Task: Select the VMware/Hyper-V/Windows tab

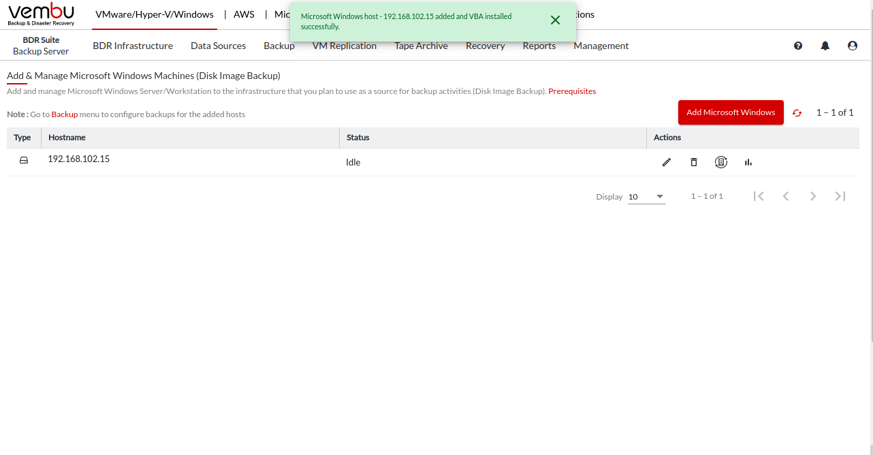Action: (155, 14)
